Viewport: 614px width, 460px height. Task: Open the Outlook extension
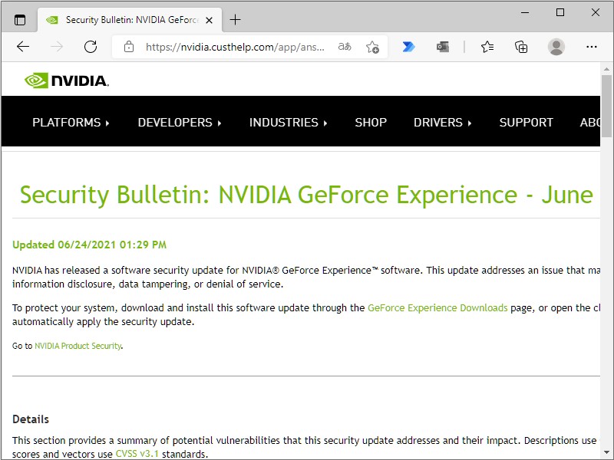tap(443, 47)
